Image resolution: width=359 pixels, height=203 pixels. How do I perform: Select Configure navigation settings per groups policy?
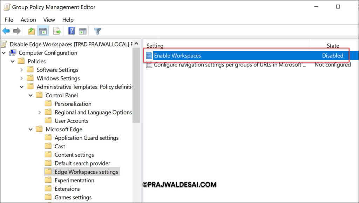click(x=230, y=65)
